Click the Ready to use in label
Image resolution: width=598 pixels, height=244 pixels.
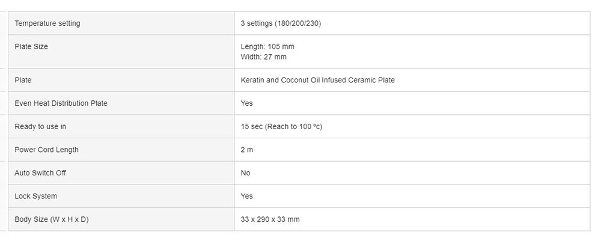pos(40,127)
